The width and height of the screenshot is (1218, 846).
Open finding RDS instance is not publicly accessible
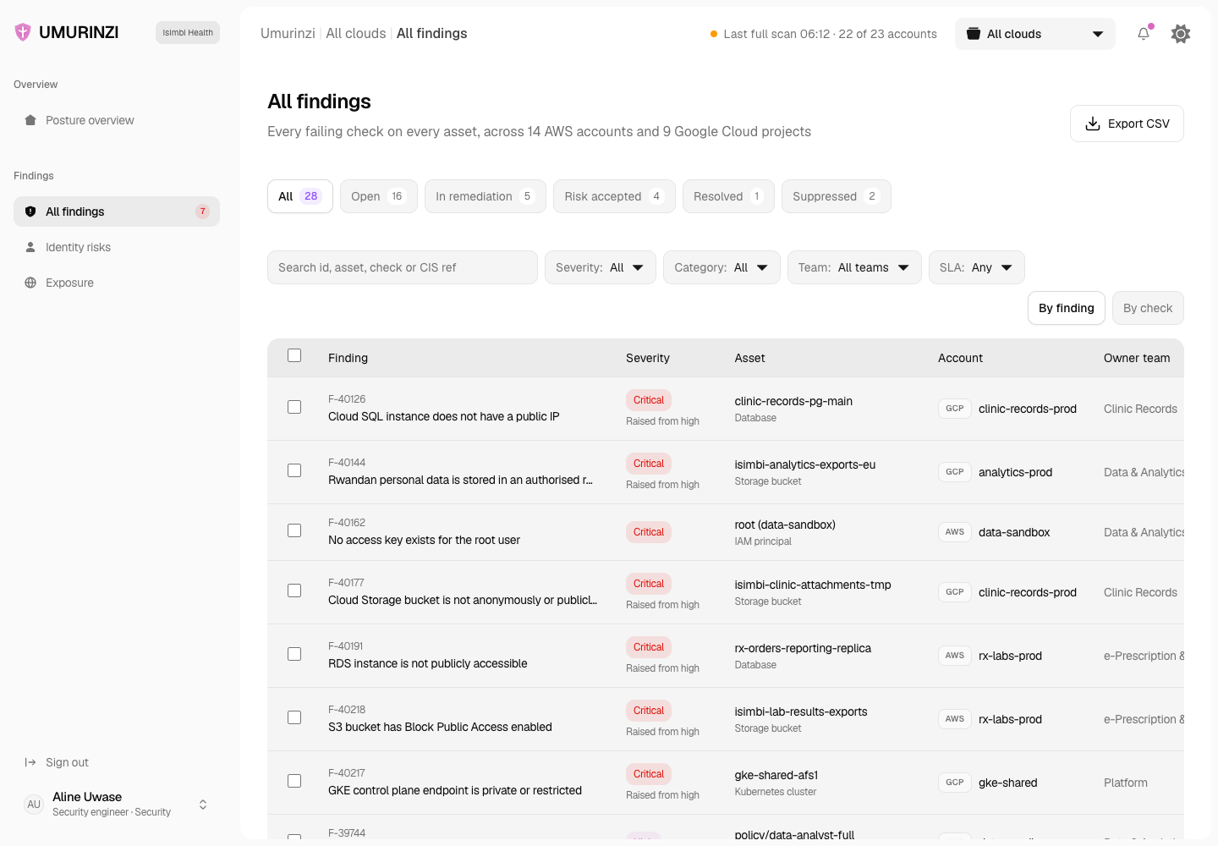click(428, 663)
